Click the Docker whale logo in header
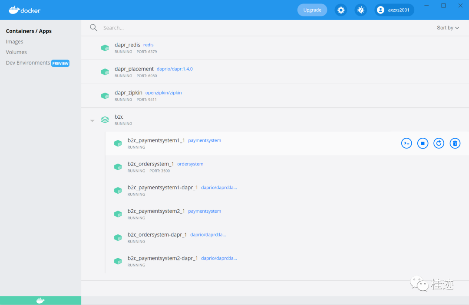Screen dimensions: 469x305 coord(24,10)
